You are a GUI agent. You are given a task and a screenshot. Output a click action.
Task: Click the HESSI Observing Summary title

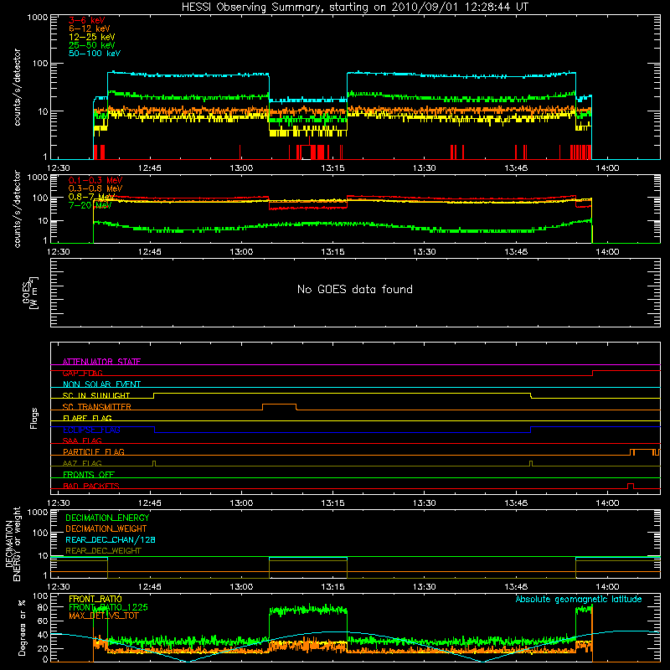coord(355,8)
